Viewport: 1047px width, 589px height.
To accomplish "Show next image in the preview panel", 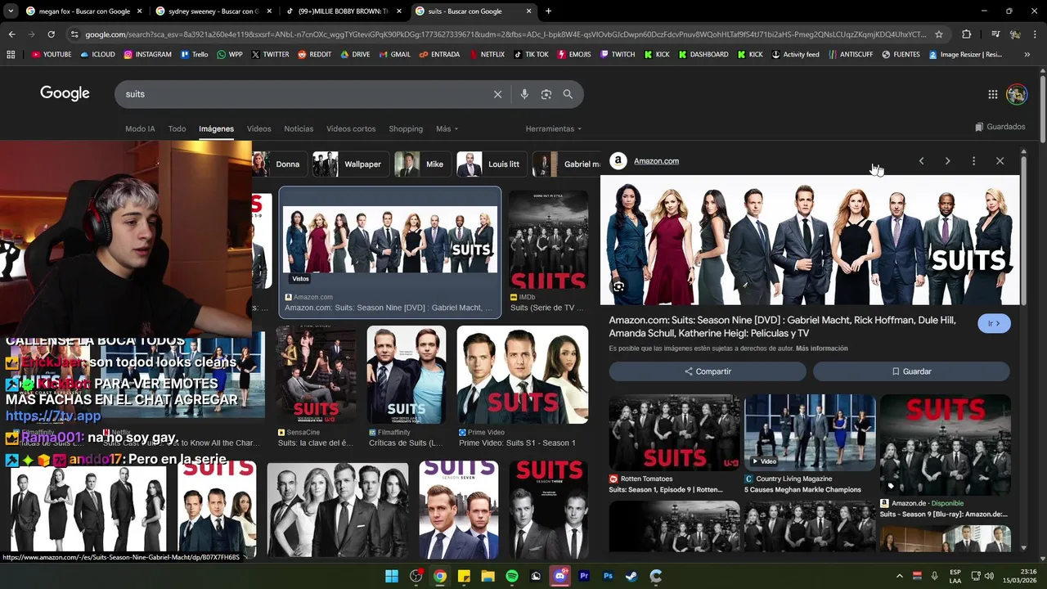I will (x=947, y=161).
